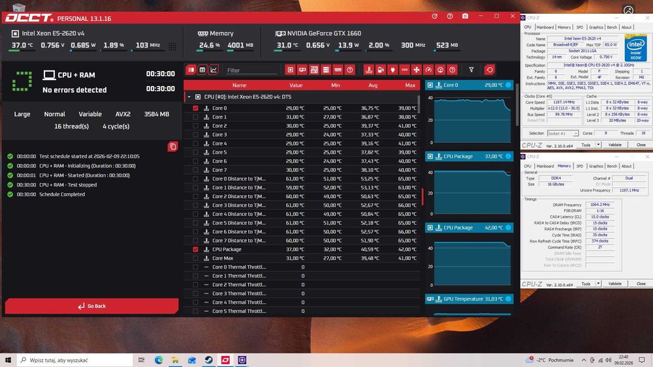The image size is (653, 367).
Task: Open Bench tab in upper CPU-Z window
Action: point(612,27)
